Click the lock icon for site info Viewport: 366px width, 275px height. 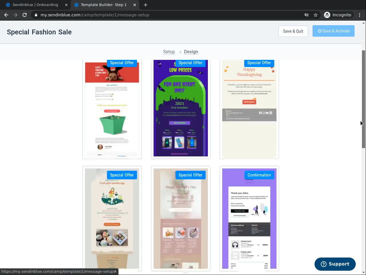tap(36, 15)
